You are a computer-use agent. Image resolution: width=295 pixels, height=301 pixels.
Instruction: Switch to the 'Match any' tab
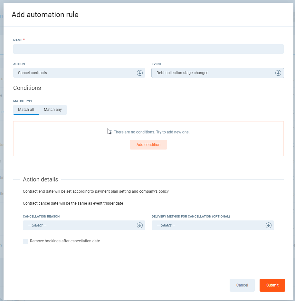tap(53, 110)
